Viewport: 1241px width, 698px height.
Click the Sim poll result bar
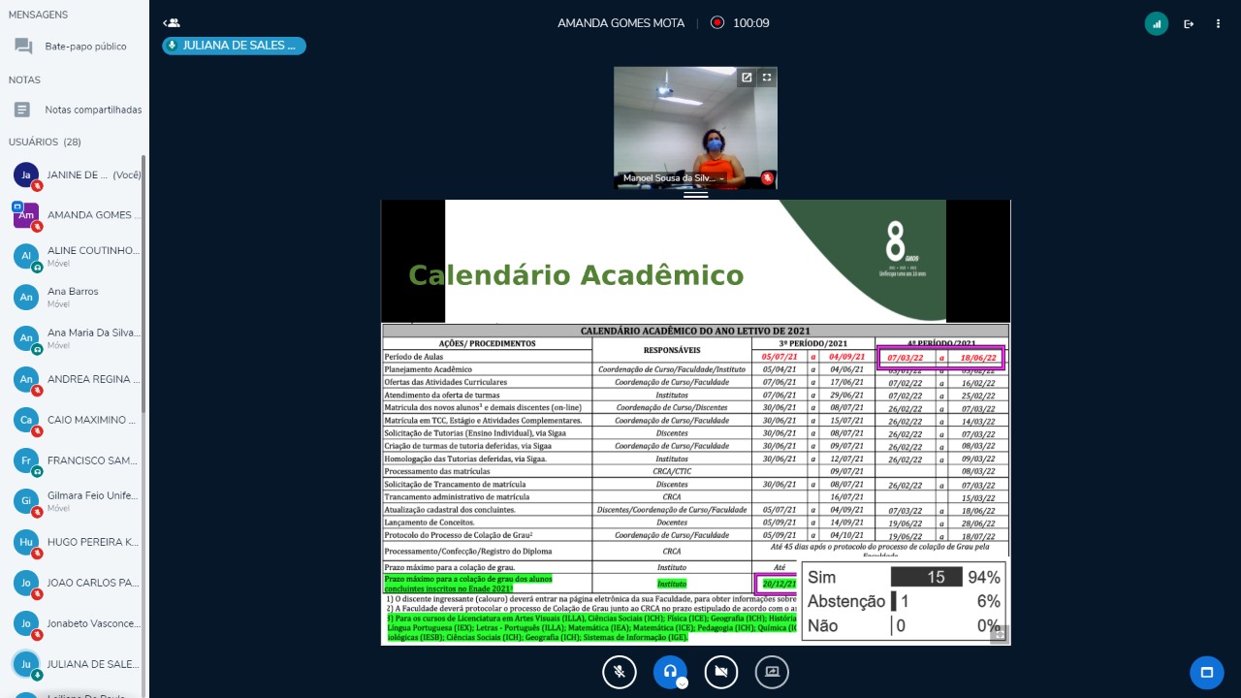tap(928, 577)
